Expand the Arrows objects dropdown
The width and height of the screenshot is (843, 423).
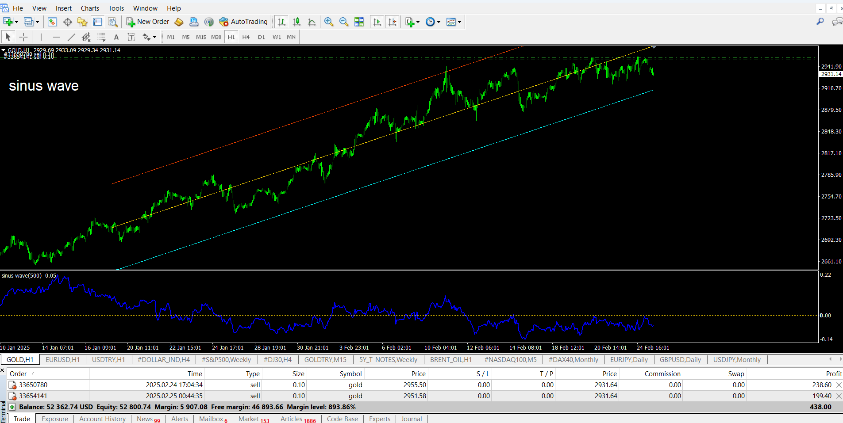(x=154, y=37)
